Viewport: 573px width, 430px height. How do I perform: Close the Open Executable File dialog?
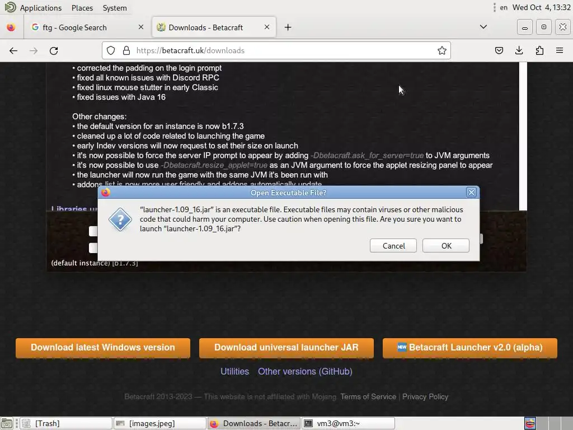pyautogui.click(x=471, y=193)
